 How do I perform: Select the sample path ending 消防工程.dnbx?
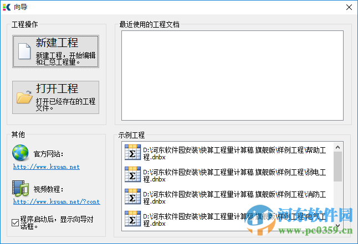(x=234, y=198)
